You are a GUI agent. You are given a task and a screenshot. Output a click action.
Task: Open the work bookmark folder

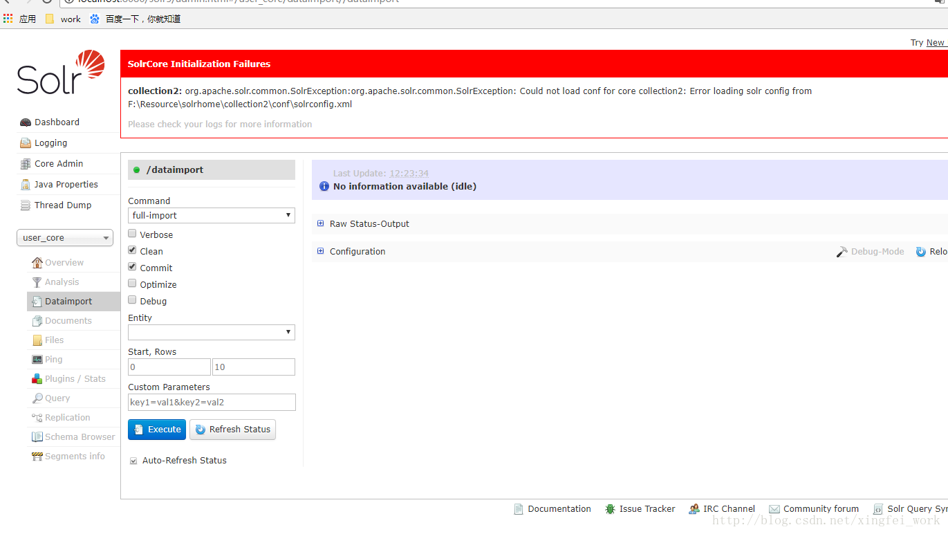pos(63,19)
